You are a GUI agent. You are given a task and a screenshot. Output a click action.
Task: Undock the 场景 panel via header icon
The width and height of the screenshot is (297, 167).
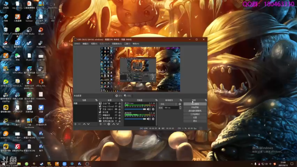(96, 100)
